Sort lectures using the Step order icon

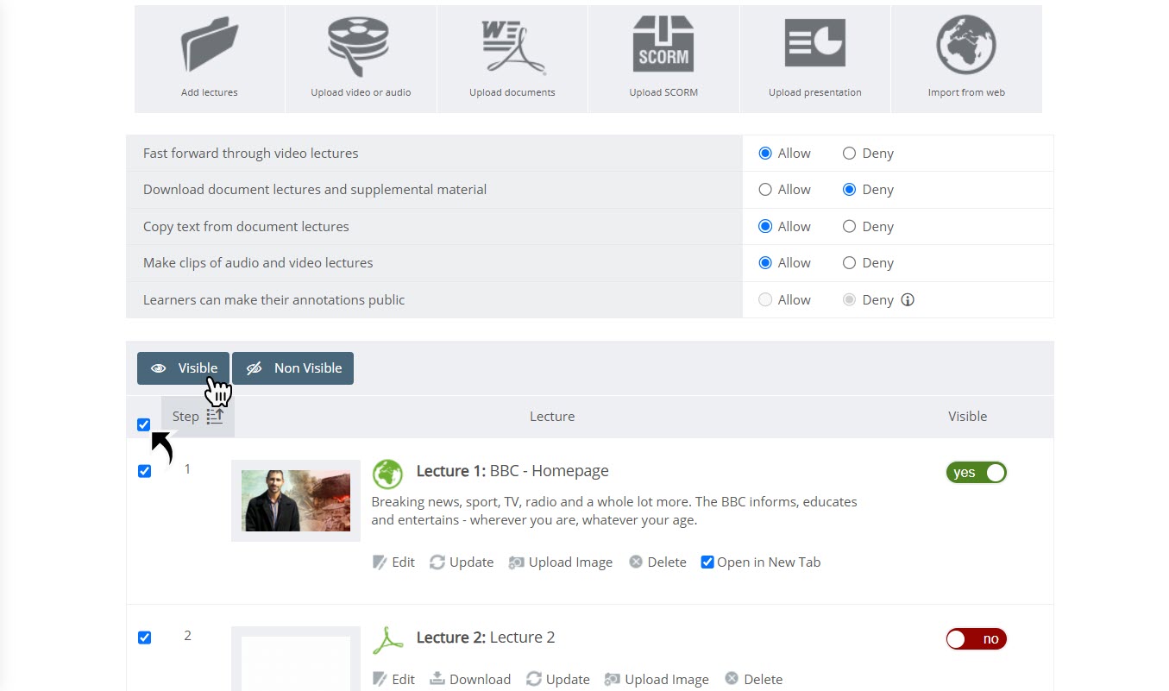click(x=215, y=417)
